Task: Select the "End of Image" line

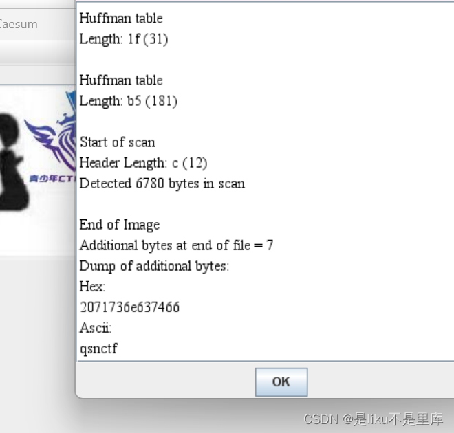Action: pos(120,225)
